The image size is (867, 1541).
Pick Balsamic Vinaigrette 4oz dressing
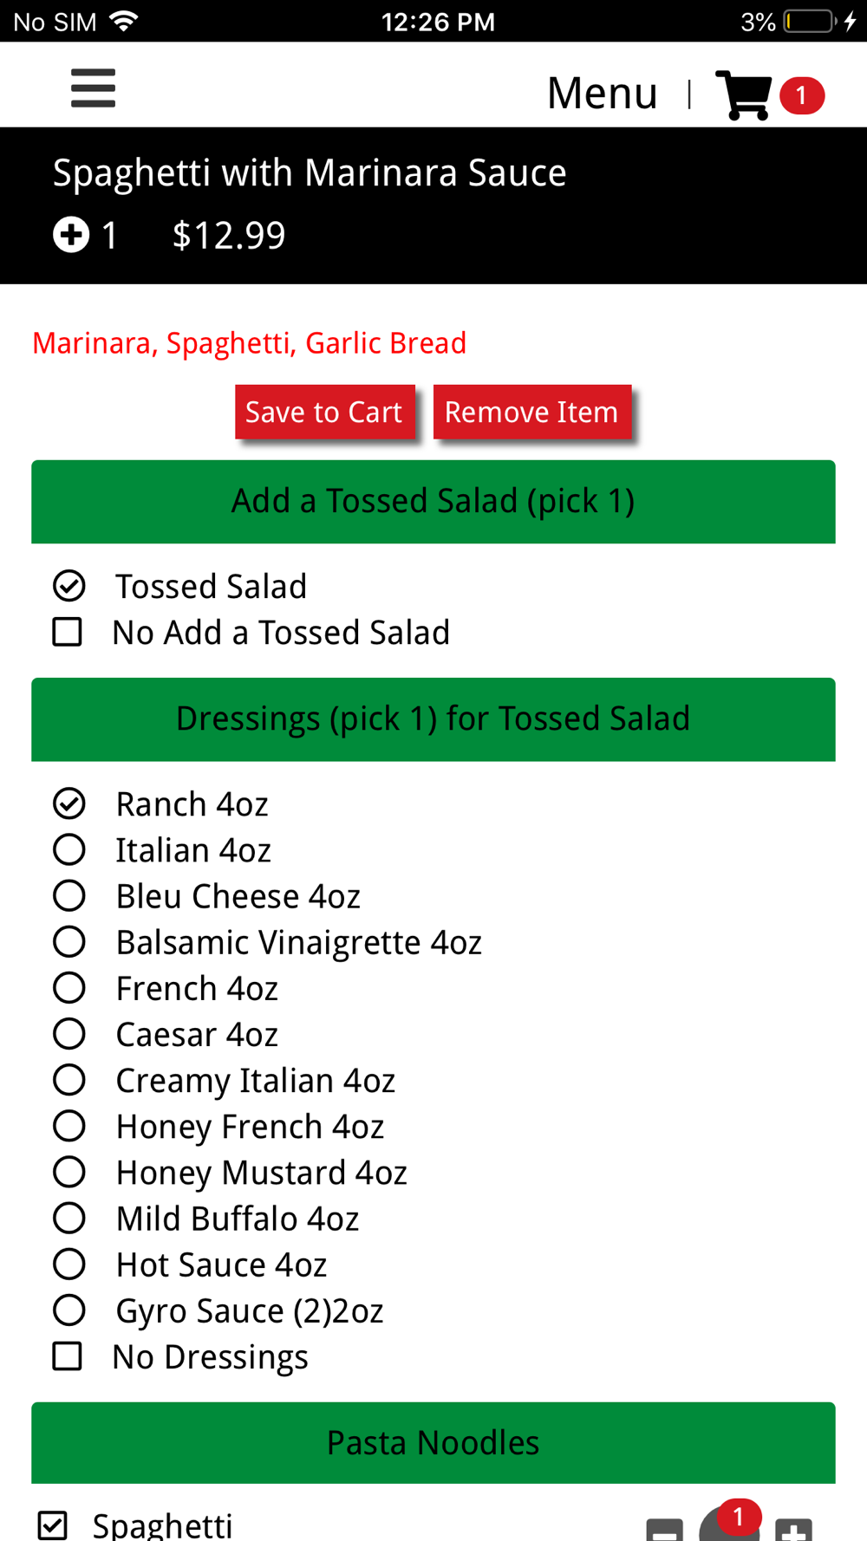(69, 942)
